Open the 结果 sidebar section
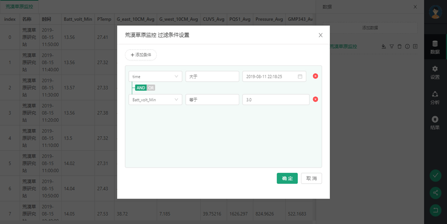Image resolution: width=447 pixels, height=224 pixels. point(435,122)
